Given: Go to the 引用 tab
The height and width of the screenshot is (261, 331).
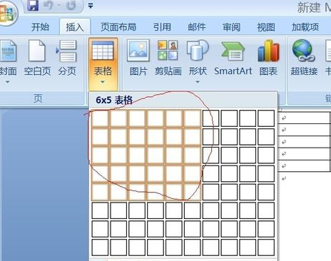Looking at the screenshot, I should point(162,27).
